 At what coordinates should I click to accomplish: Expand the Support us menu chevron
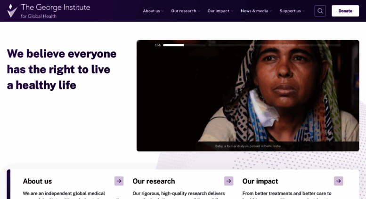(303, 11)
